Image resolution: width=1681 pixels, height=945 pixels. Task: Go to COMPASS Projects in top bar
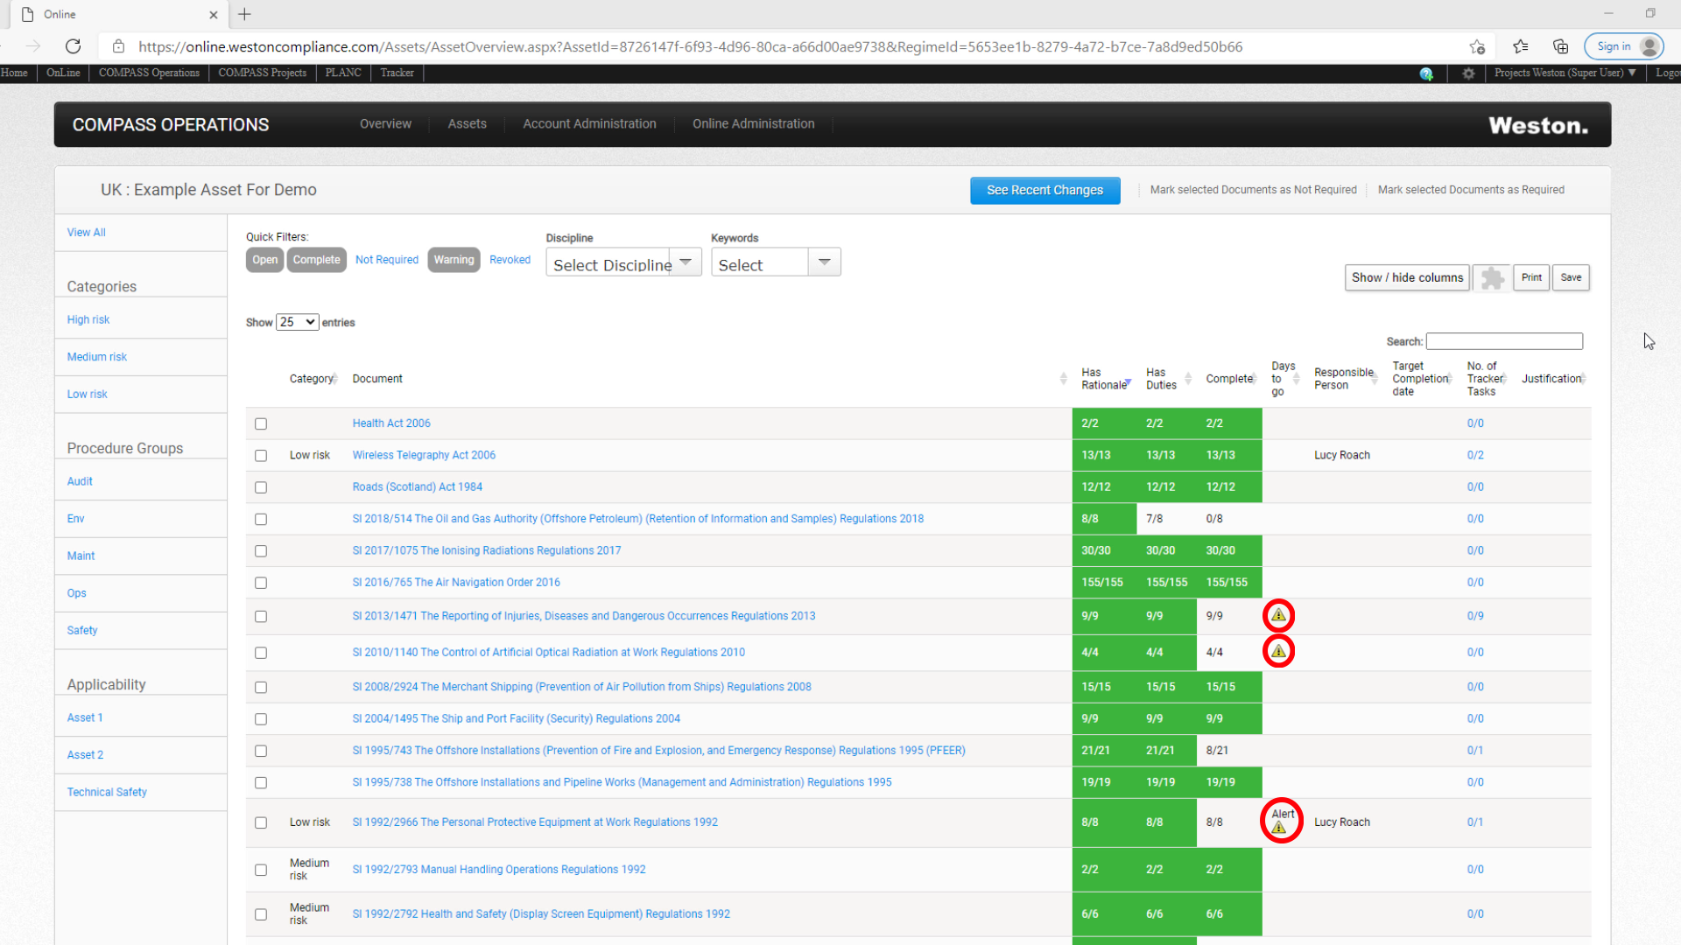(262, 73)
